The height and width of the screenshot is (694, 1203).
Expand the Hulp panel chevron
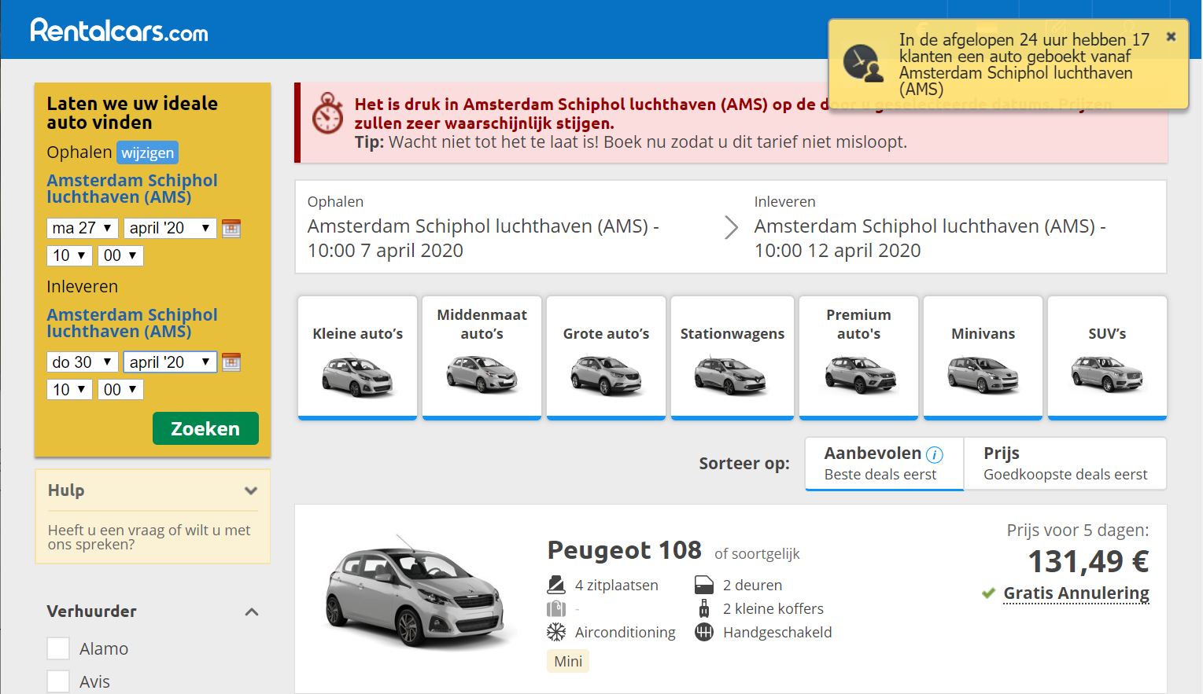click(251, 490)
